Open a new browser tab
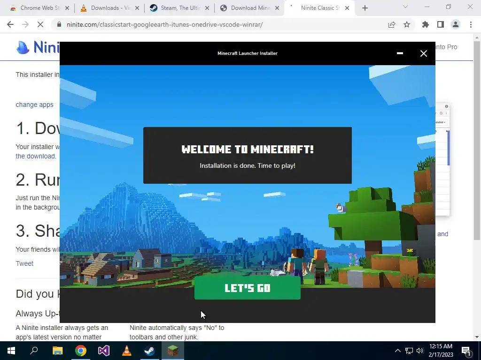481x360 pixels. (365, 8)
